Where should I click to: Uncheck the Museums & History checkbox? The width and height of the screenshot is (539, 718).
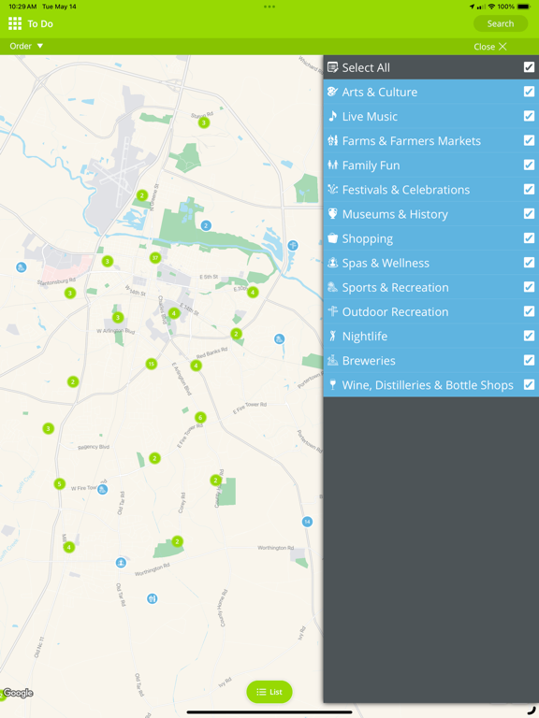pos(529,213)
